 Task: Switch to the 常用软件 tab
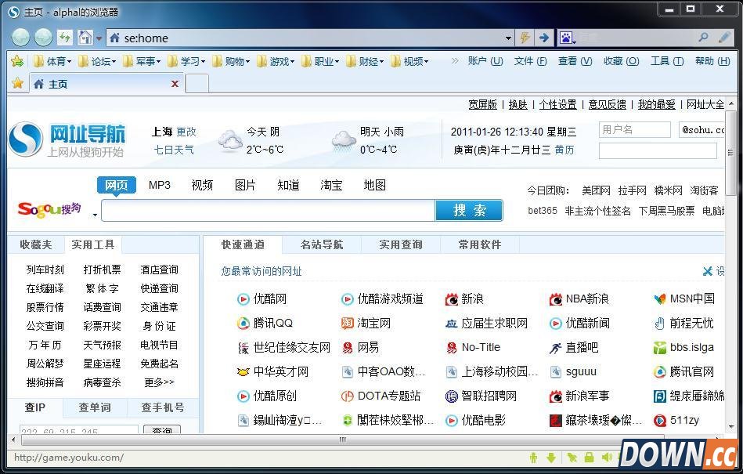point(479,244)
